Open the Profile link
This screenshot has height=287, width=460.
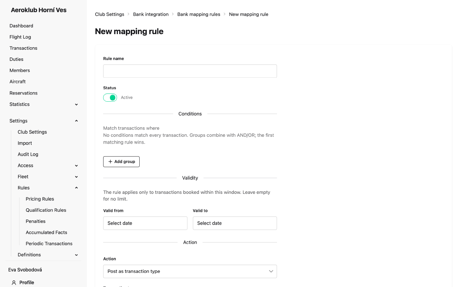(x=27, y=282)
